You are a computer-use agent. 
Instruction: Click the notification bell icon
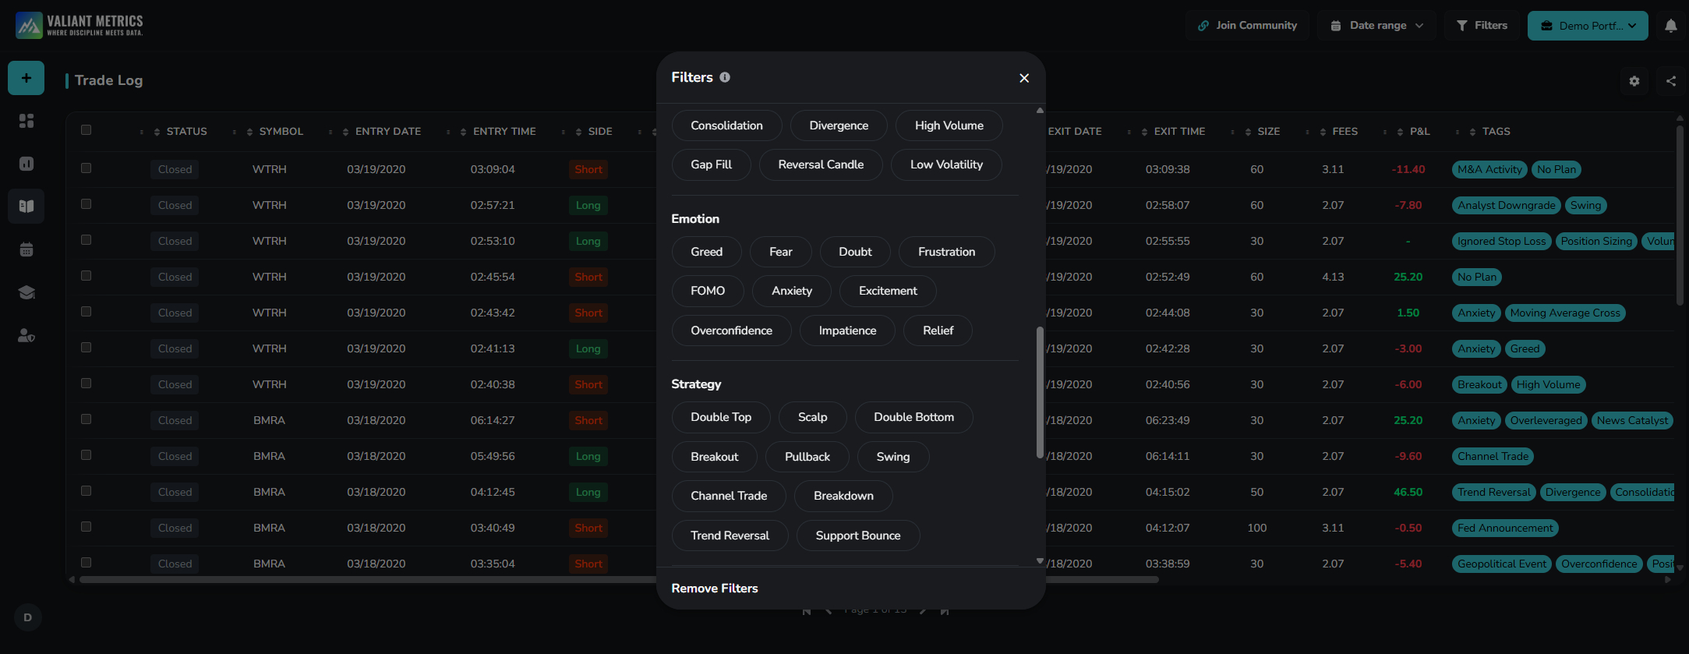[1671, 26]
